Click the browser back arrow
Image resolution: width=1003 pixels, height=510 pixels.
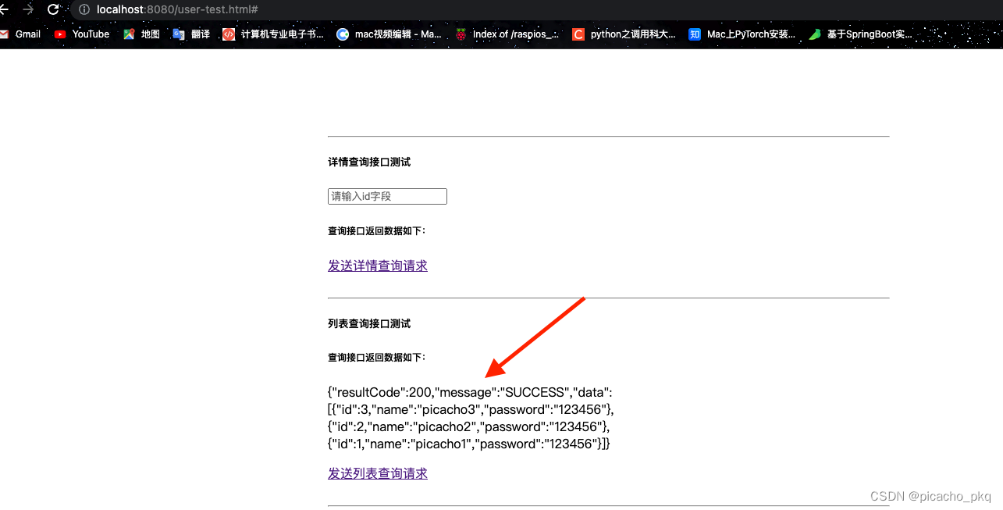pos(4,9)
